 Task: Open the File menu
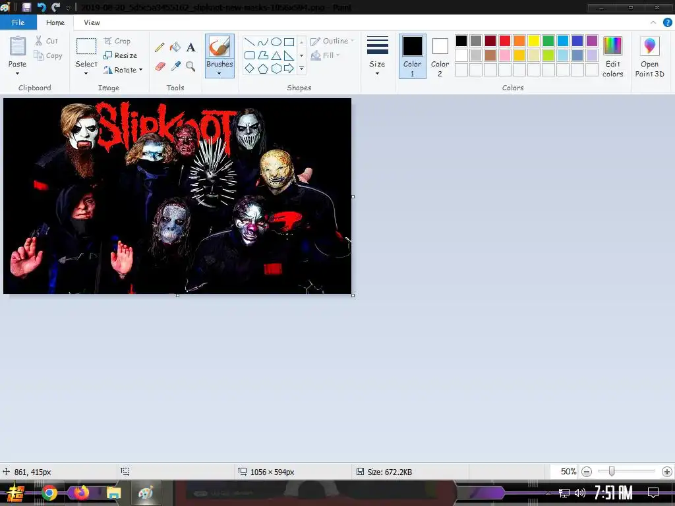pos(18,22)
